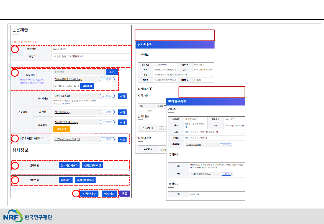Download the 심사비 입금 계좌.hwp attachment
The width and height of the screenshot is (324, 224).
click(107, 122)
